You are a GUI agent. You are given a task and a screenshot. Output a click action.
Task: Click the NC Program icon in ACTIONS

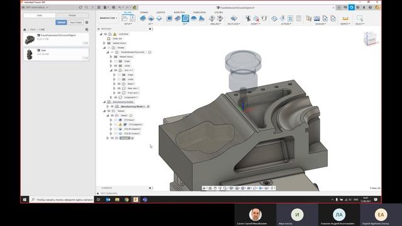coord(290,18)
